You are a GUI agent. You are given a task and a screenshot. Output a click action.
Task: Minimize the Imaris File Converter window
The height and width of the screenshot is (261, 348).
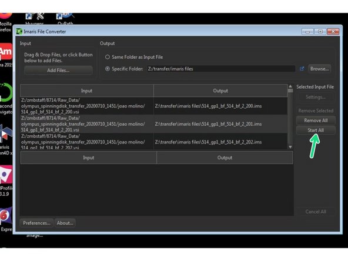click(x=307, y=32)
